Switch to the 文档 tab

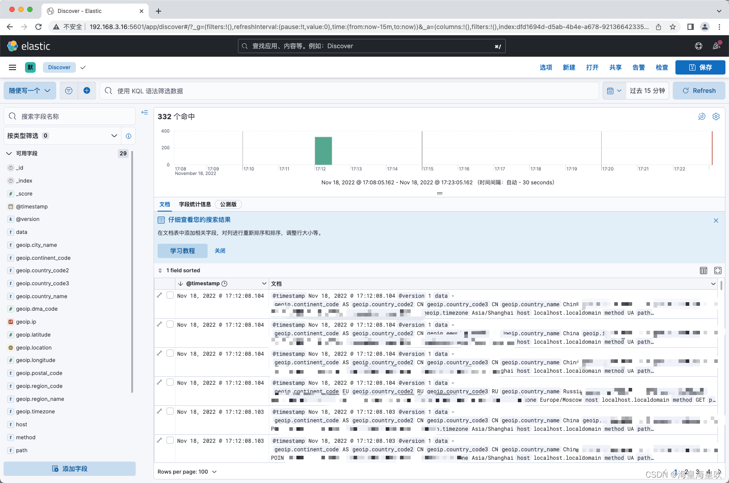pyautogui.click(x=165, y=204)
